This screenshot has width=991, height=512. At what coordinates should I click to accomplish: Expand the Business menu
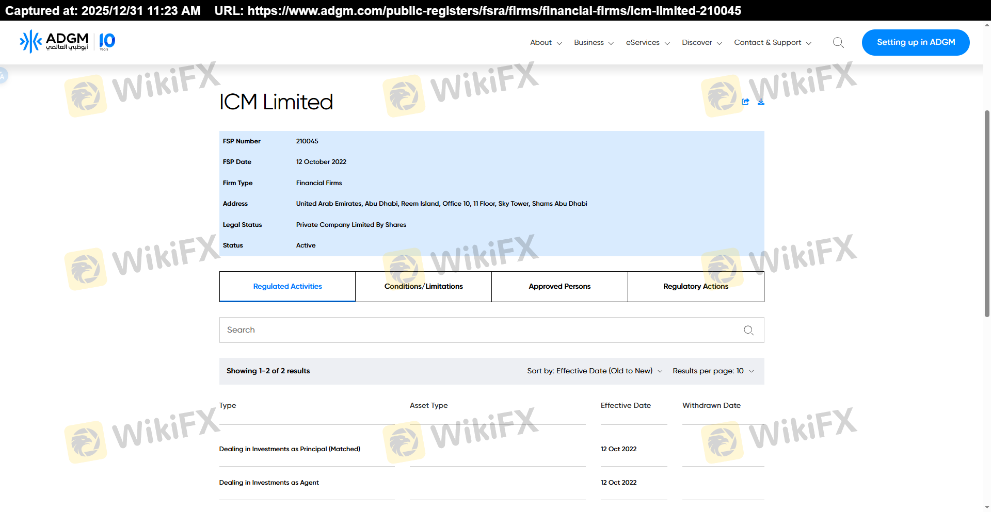(594, 42)
